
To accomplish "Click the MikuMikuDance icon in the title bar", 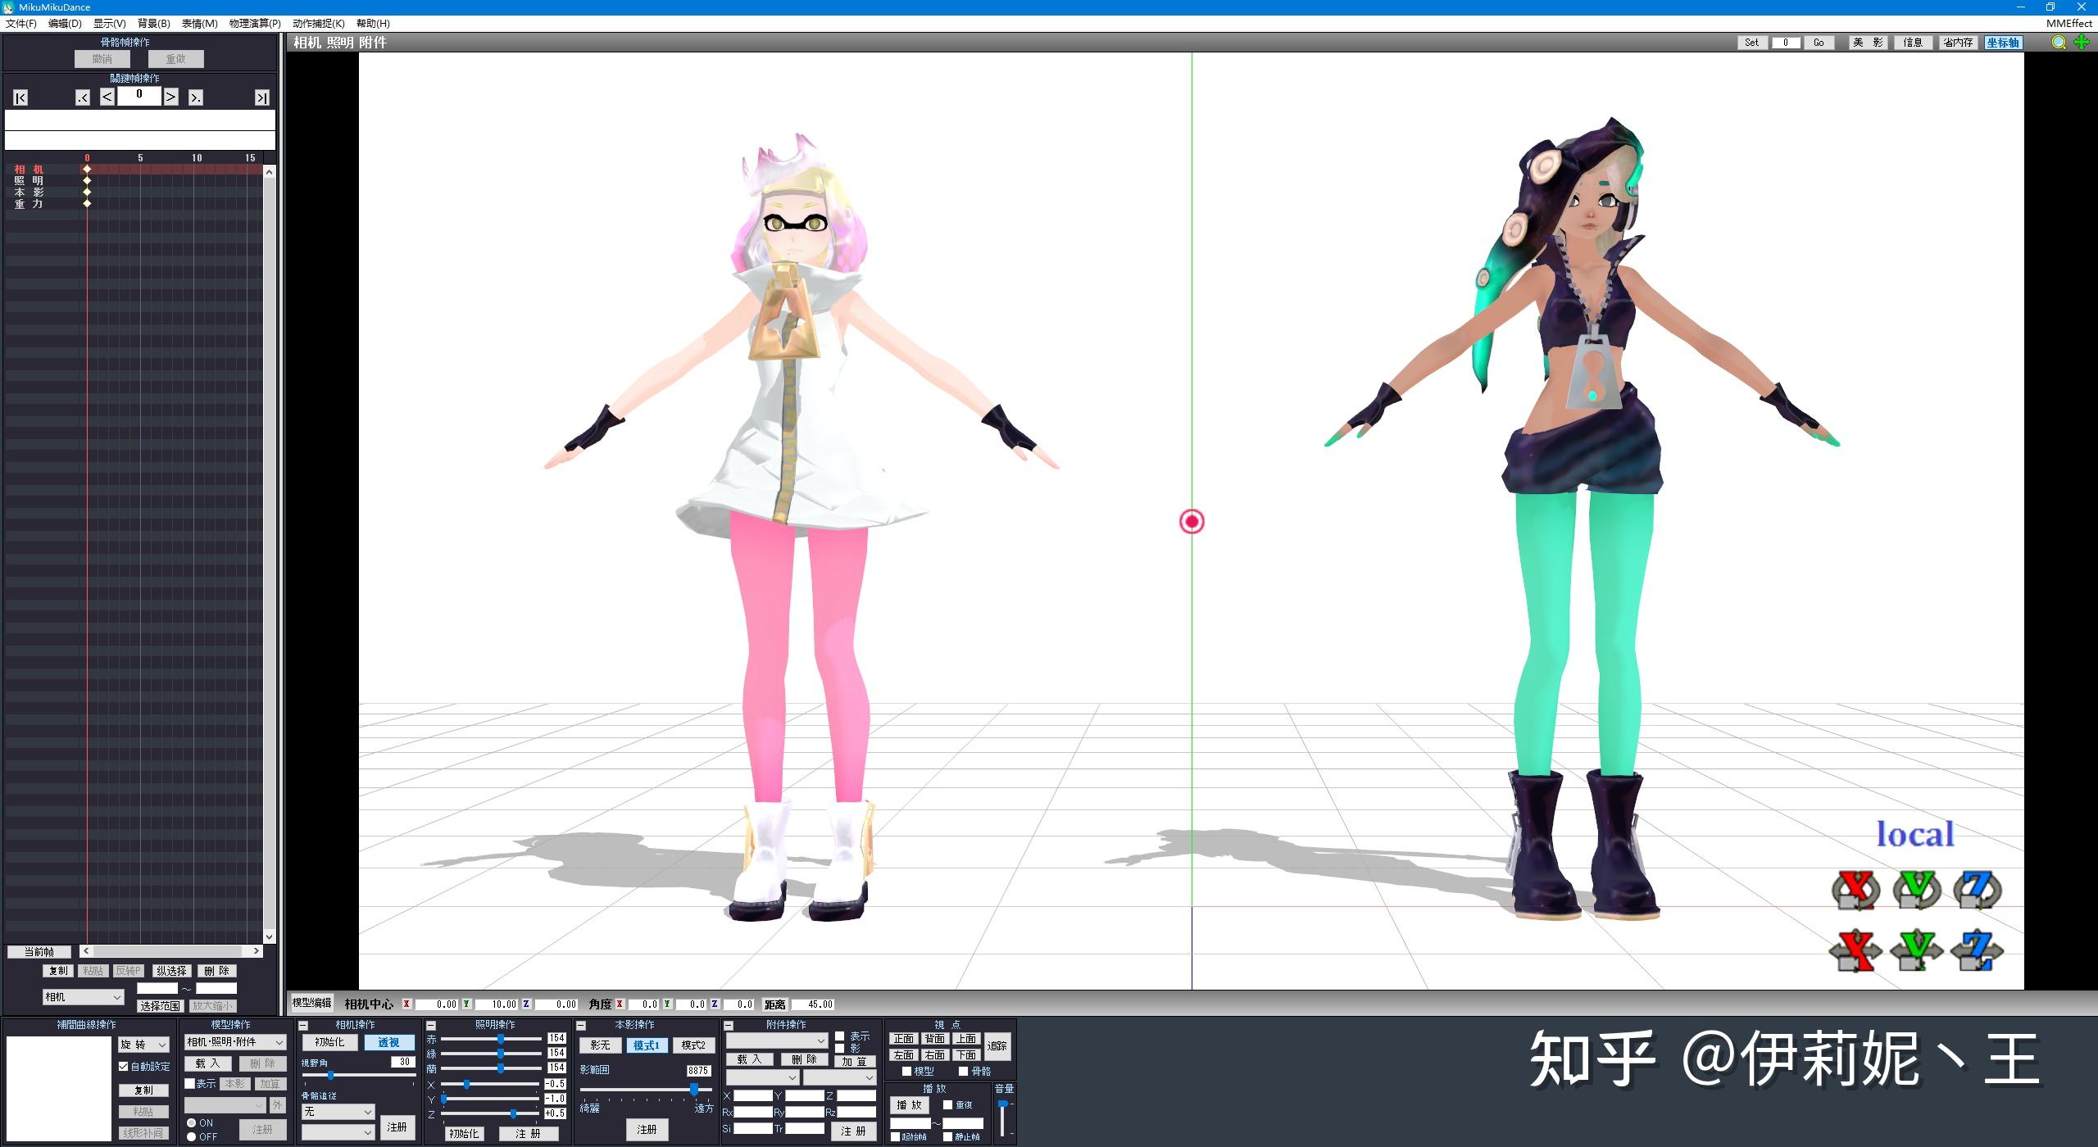I will click(9, 7).
